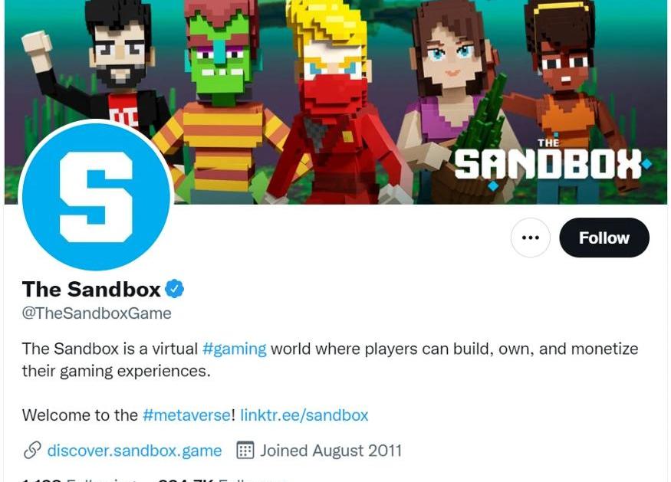Select the @TheSandboxGame handle

click(x=97, y=313)
